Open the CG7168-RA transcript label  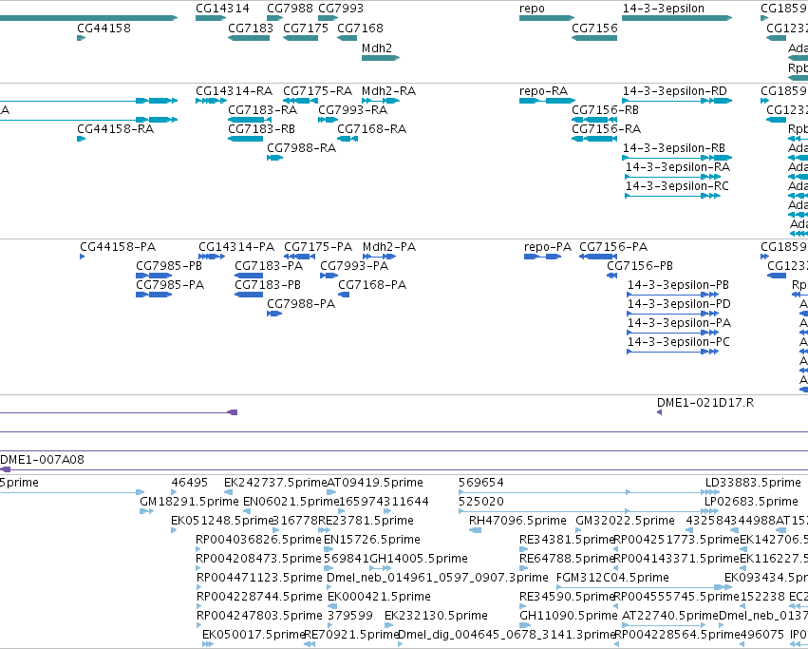pos(371,129)
